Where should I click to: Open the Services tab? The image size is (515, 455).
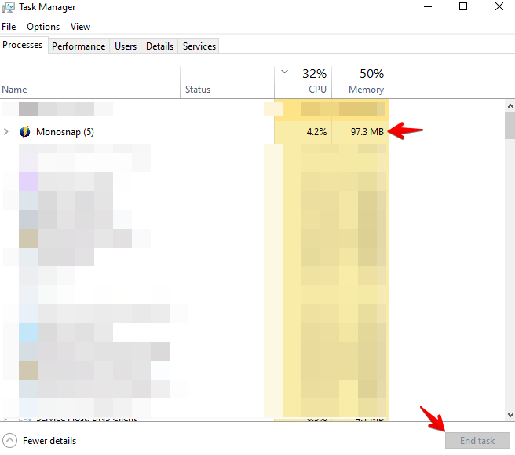click(199, 46)
